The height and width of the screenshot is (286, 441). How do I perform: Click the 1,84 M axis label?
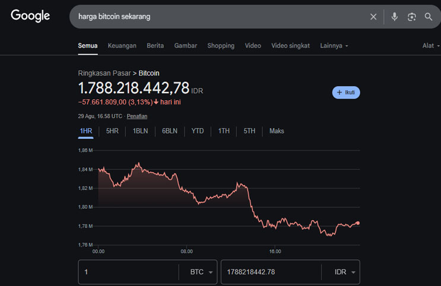click(x=85, y=170)
